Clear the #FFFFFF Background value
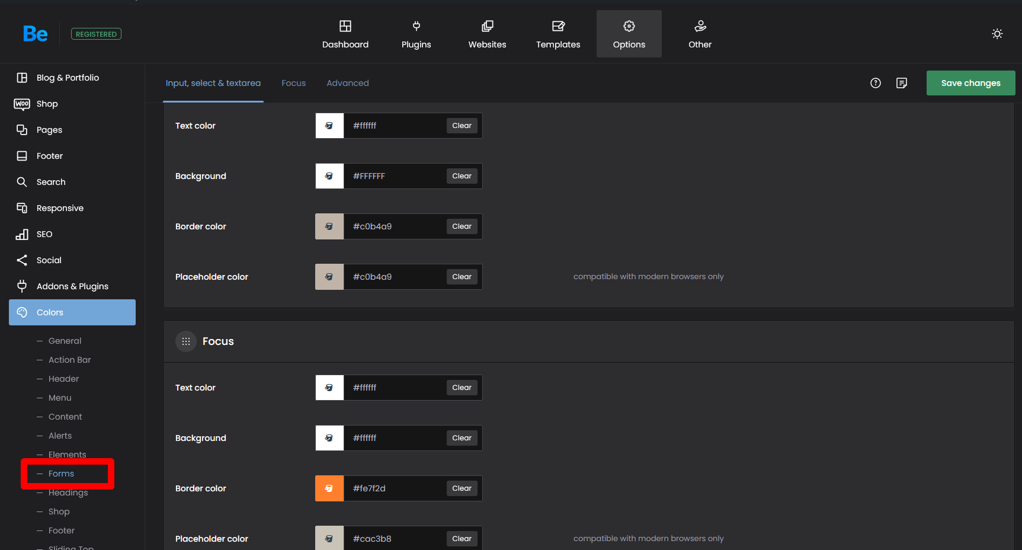Viewport: 1022px width, 550px height. tap(462, 176)
